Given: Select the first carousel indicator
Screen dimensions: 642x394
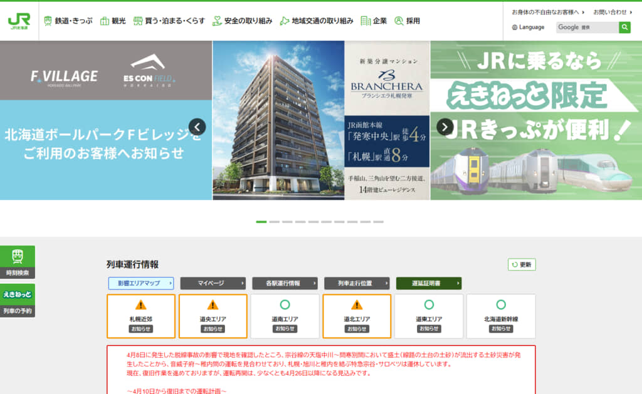Looking at the screenshot, I should click(x=261, y=222).
